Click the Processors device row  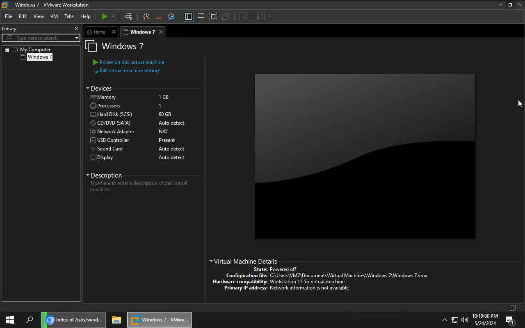(x=145, y=106)
